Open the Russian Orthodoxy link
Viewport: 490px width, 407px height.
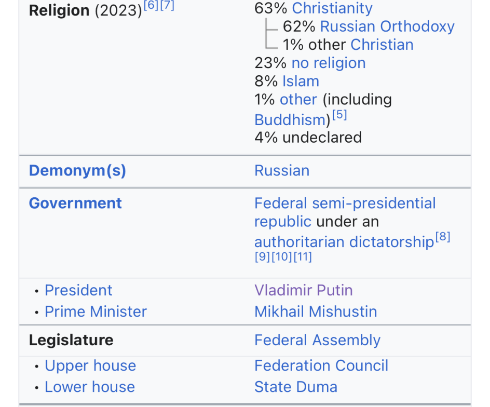tap(387, 26)
